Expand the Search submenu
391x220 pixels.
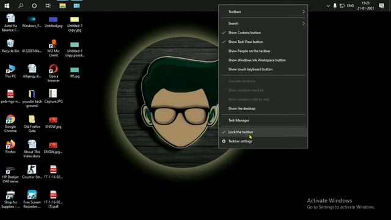263,23
